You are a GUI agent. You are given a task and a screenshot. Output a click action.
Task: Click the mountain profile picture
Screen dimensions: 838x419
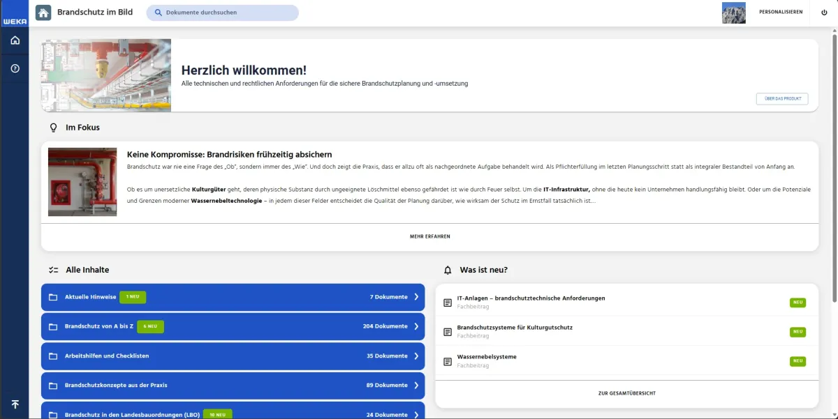733,13
